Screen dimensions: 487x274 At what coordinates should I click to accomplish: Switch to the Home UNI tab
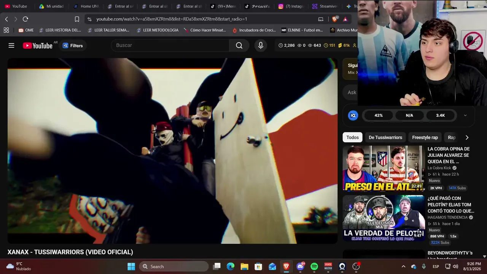86,6
